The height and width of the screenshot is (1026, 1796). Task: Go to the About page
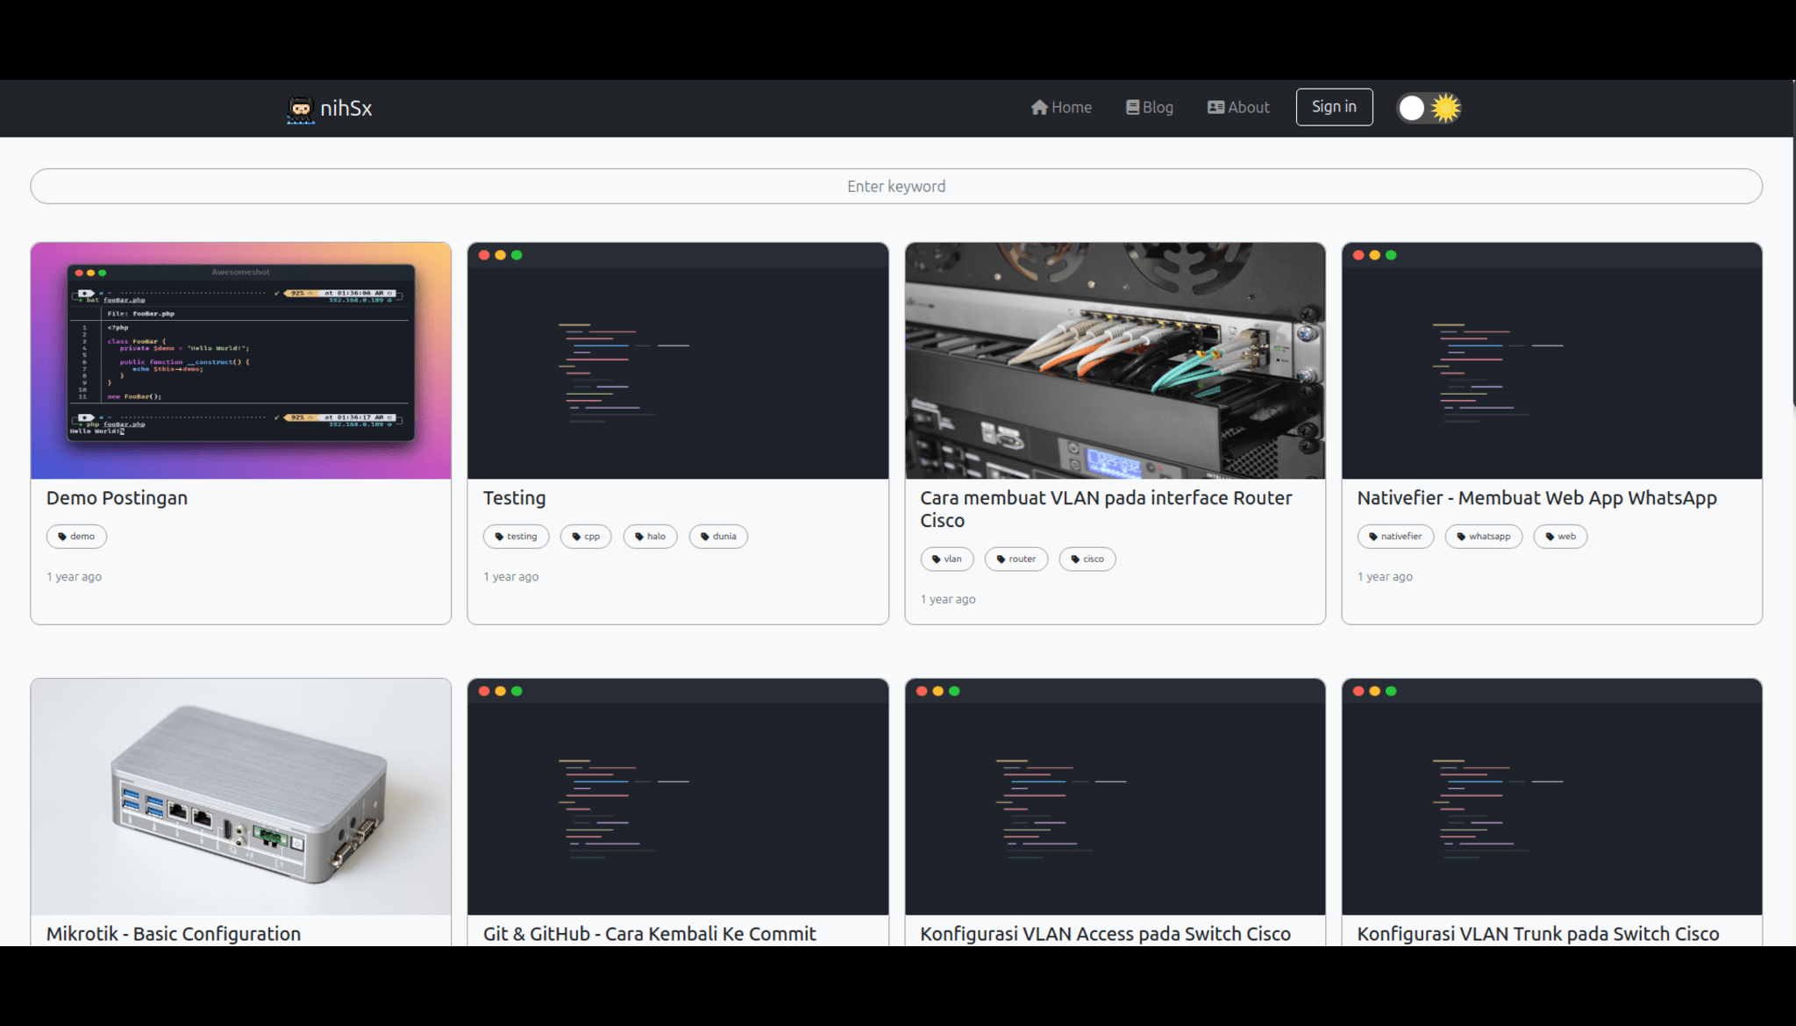1238,107
